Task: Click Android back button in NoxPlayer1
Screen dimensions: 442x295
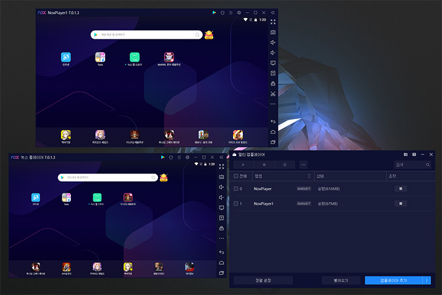Action: (273, 122)
